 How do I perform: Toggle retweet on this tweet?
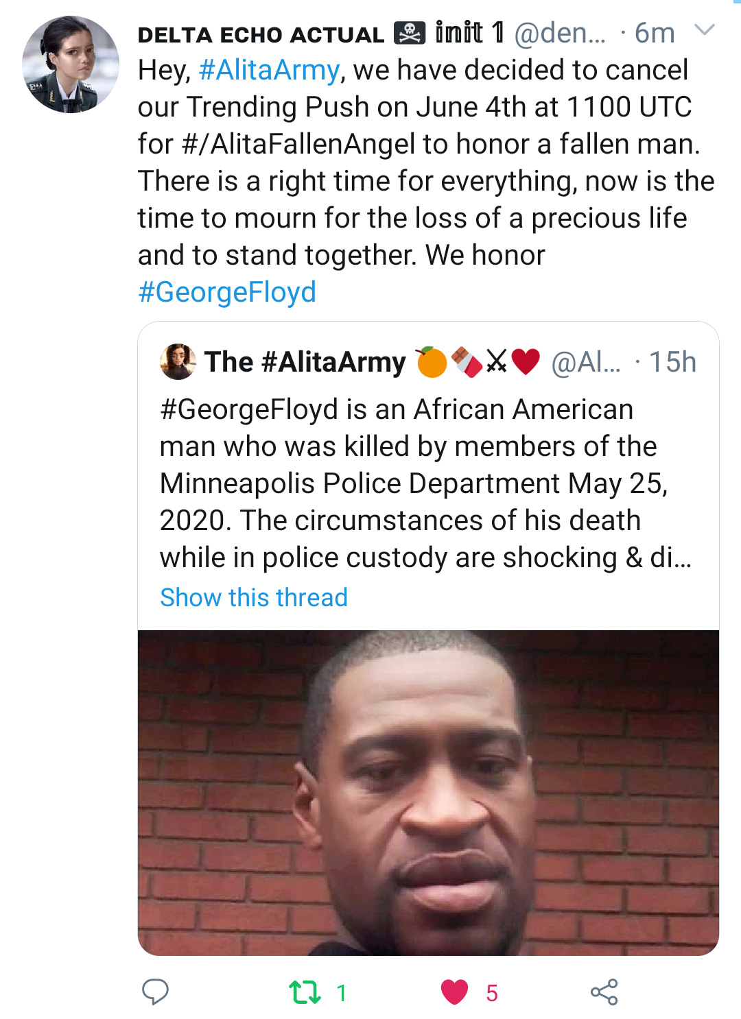coord(305,992)
